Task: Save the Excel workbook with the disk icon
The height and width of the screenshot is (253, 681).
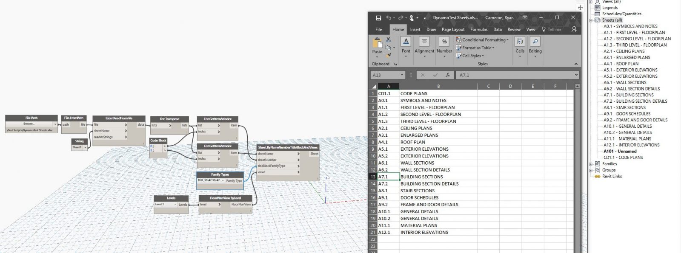Action: pyautogui.click(x=378, y=18)
